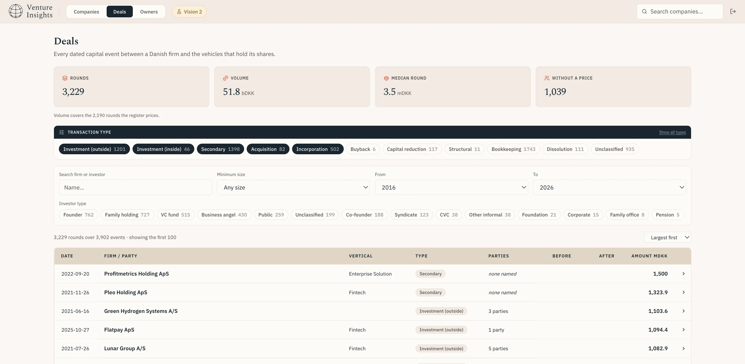The image size is (745, 364).
Task: Click the Volume coins icon
Action: [226, 78]
